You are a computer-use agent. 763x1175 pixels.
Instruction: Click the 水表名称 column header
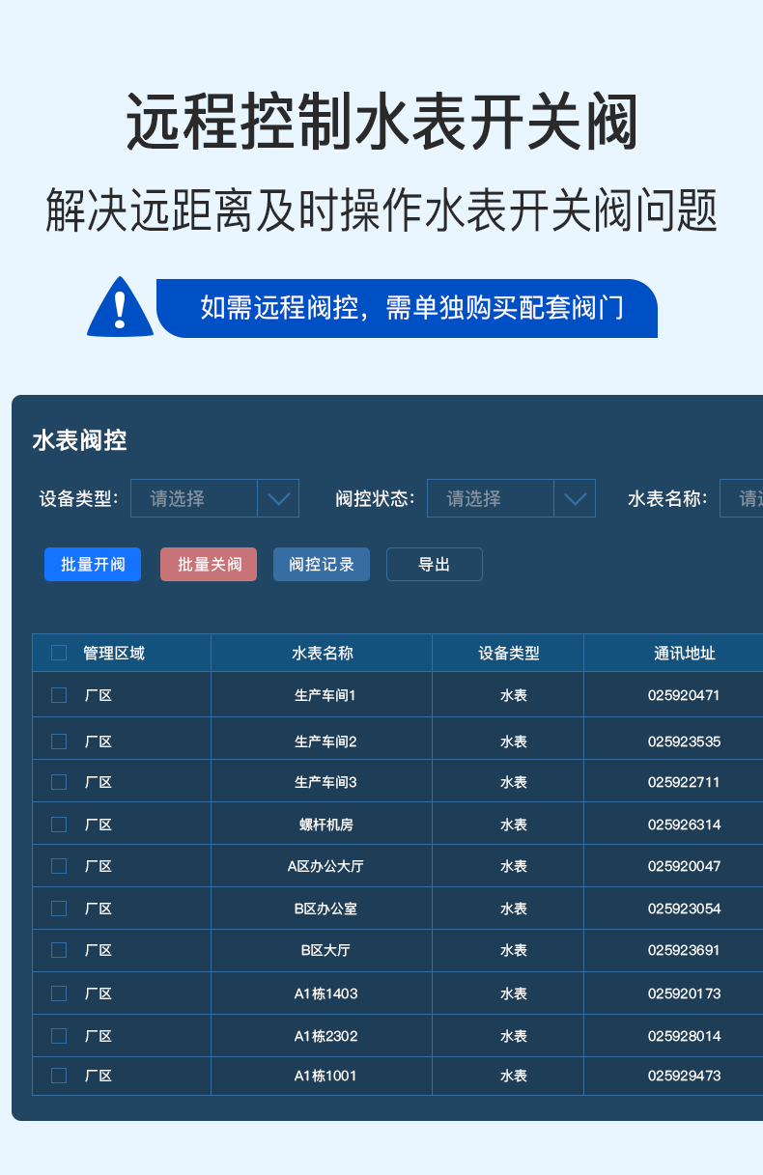click(x=322, y=653)
